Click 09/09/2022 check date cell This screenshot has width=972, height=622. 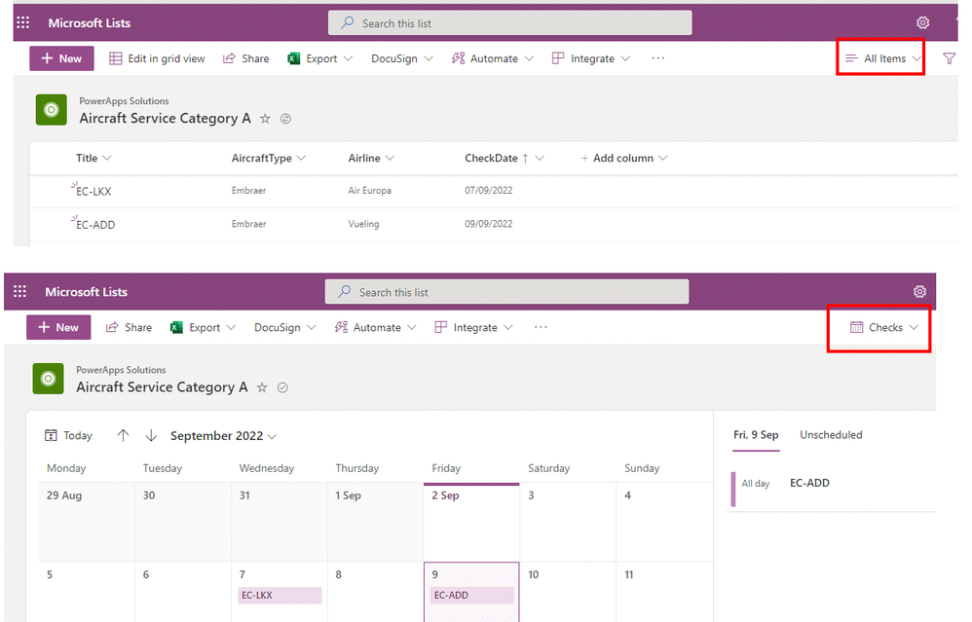(489, 224)
